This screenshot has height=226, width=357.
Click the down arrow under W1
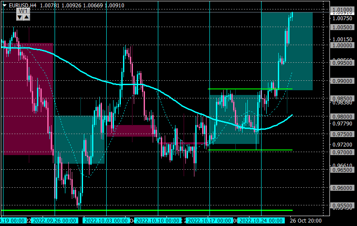[x=20, y=17]
